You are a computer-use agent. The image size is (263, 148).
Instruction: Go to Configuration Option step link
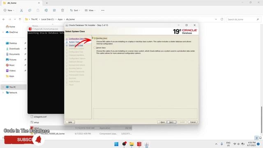click(76, 39)
